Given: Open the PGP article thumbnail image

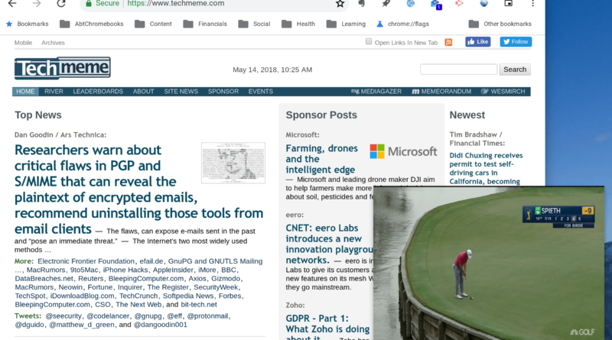Looking at the screenshot, I should tap(233, 163).
